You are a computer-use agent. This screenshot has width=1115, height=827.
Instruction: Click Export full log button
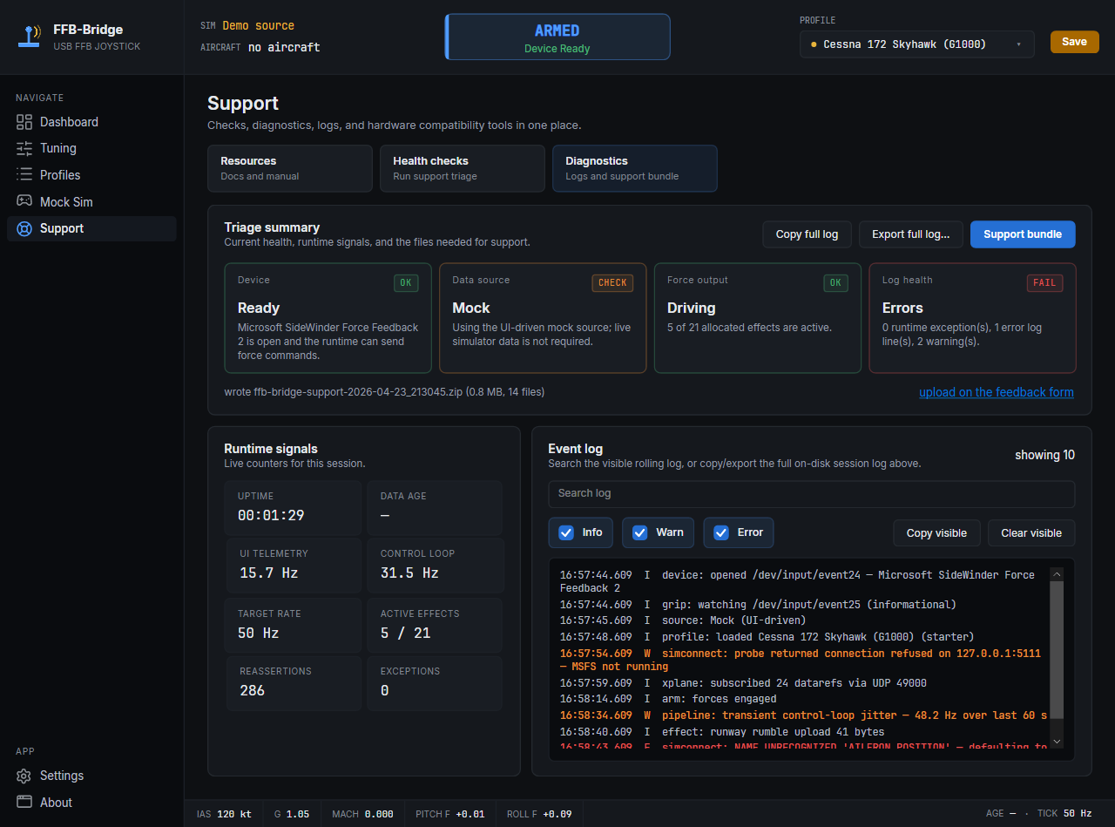coord(910,234)
